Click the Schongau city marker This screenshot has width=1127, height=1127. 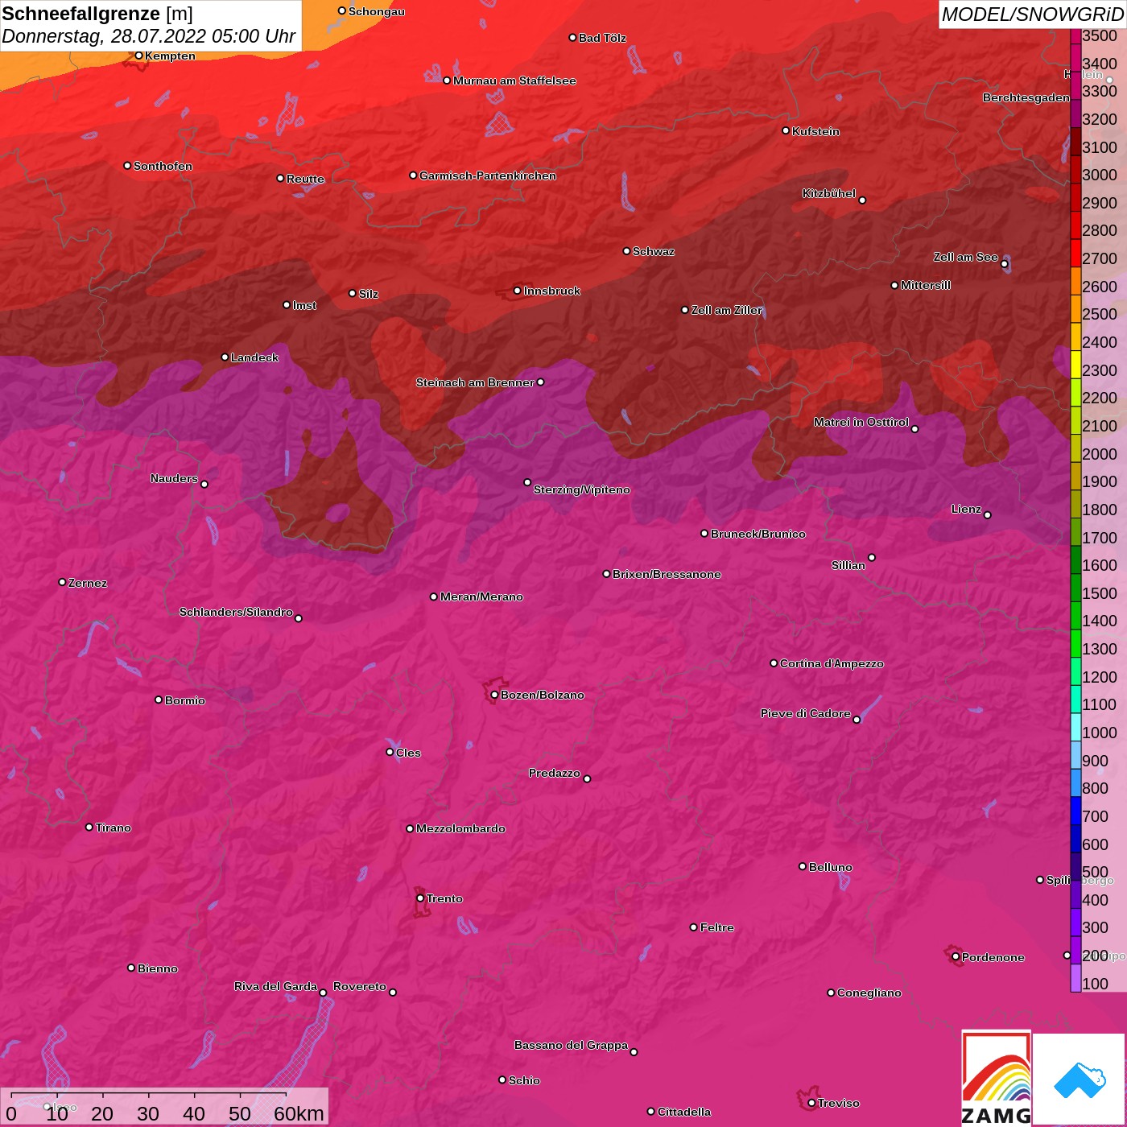341,10
